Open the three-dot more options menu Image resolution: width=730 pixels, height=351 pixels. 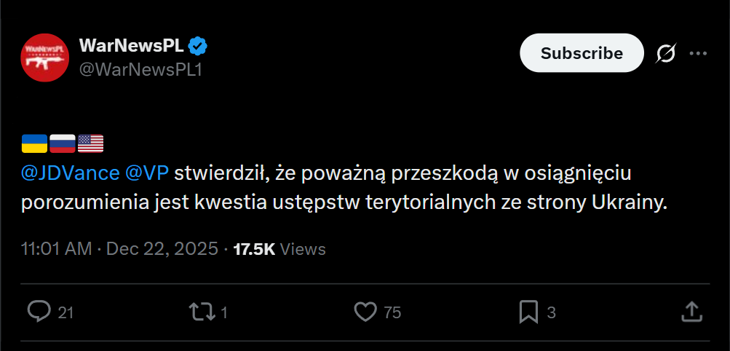pyautogui.click(x=698, y=53)
